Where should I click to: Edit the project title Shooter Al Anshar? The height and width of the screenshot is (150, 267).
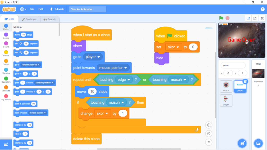(88, 9)
